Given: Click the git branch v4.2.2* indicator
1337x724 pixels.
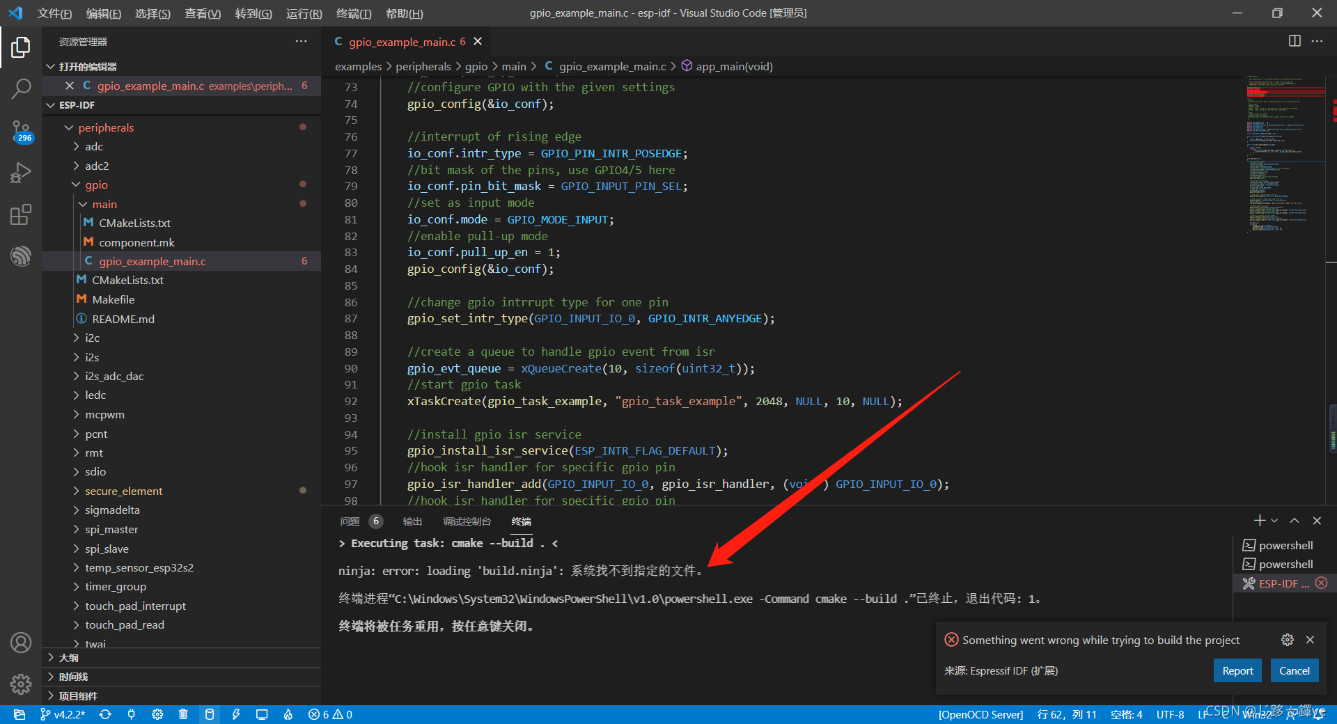Looking at the screenshot, I should coord(63,714).
